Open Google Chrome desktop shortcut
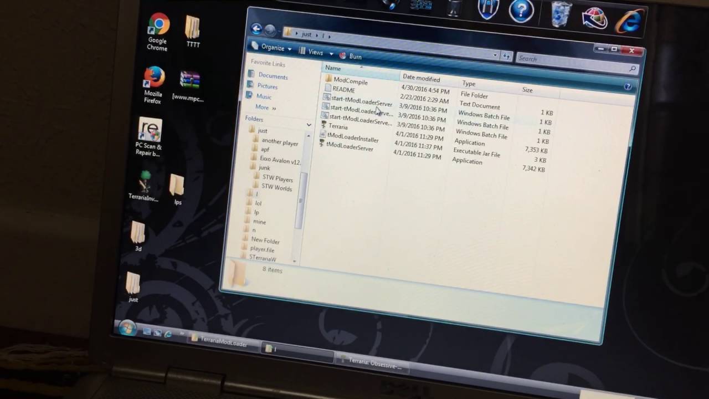Screen dimensions: 709x399 point(158,32)
